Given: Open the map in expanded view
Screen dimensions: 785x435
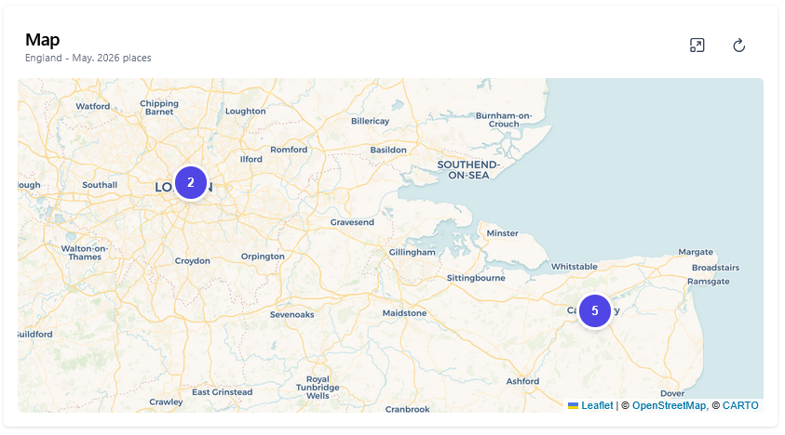Looking at the screenshot, I should click(x=697, y=46).
